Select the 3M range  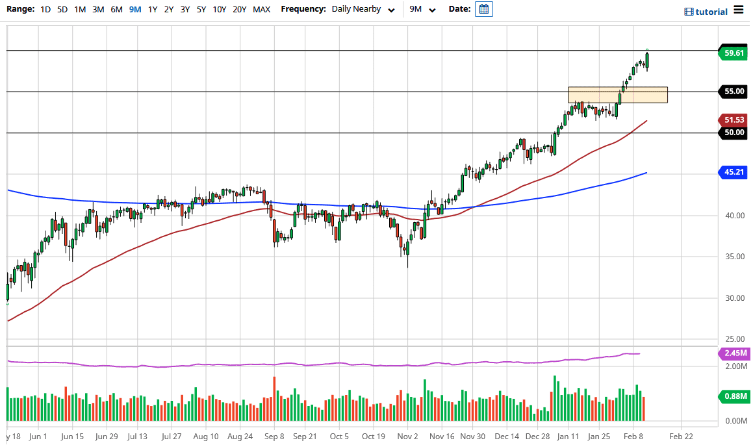(97, 10)
